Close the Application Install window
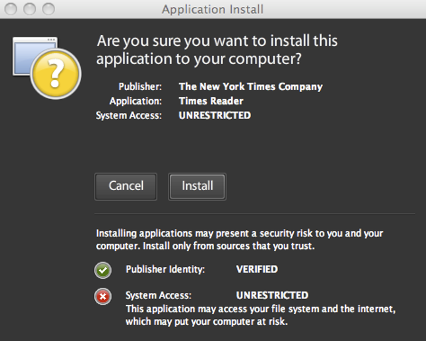 pyautogui.click(x=11, y=9)
